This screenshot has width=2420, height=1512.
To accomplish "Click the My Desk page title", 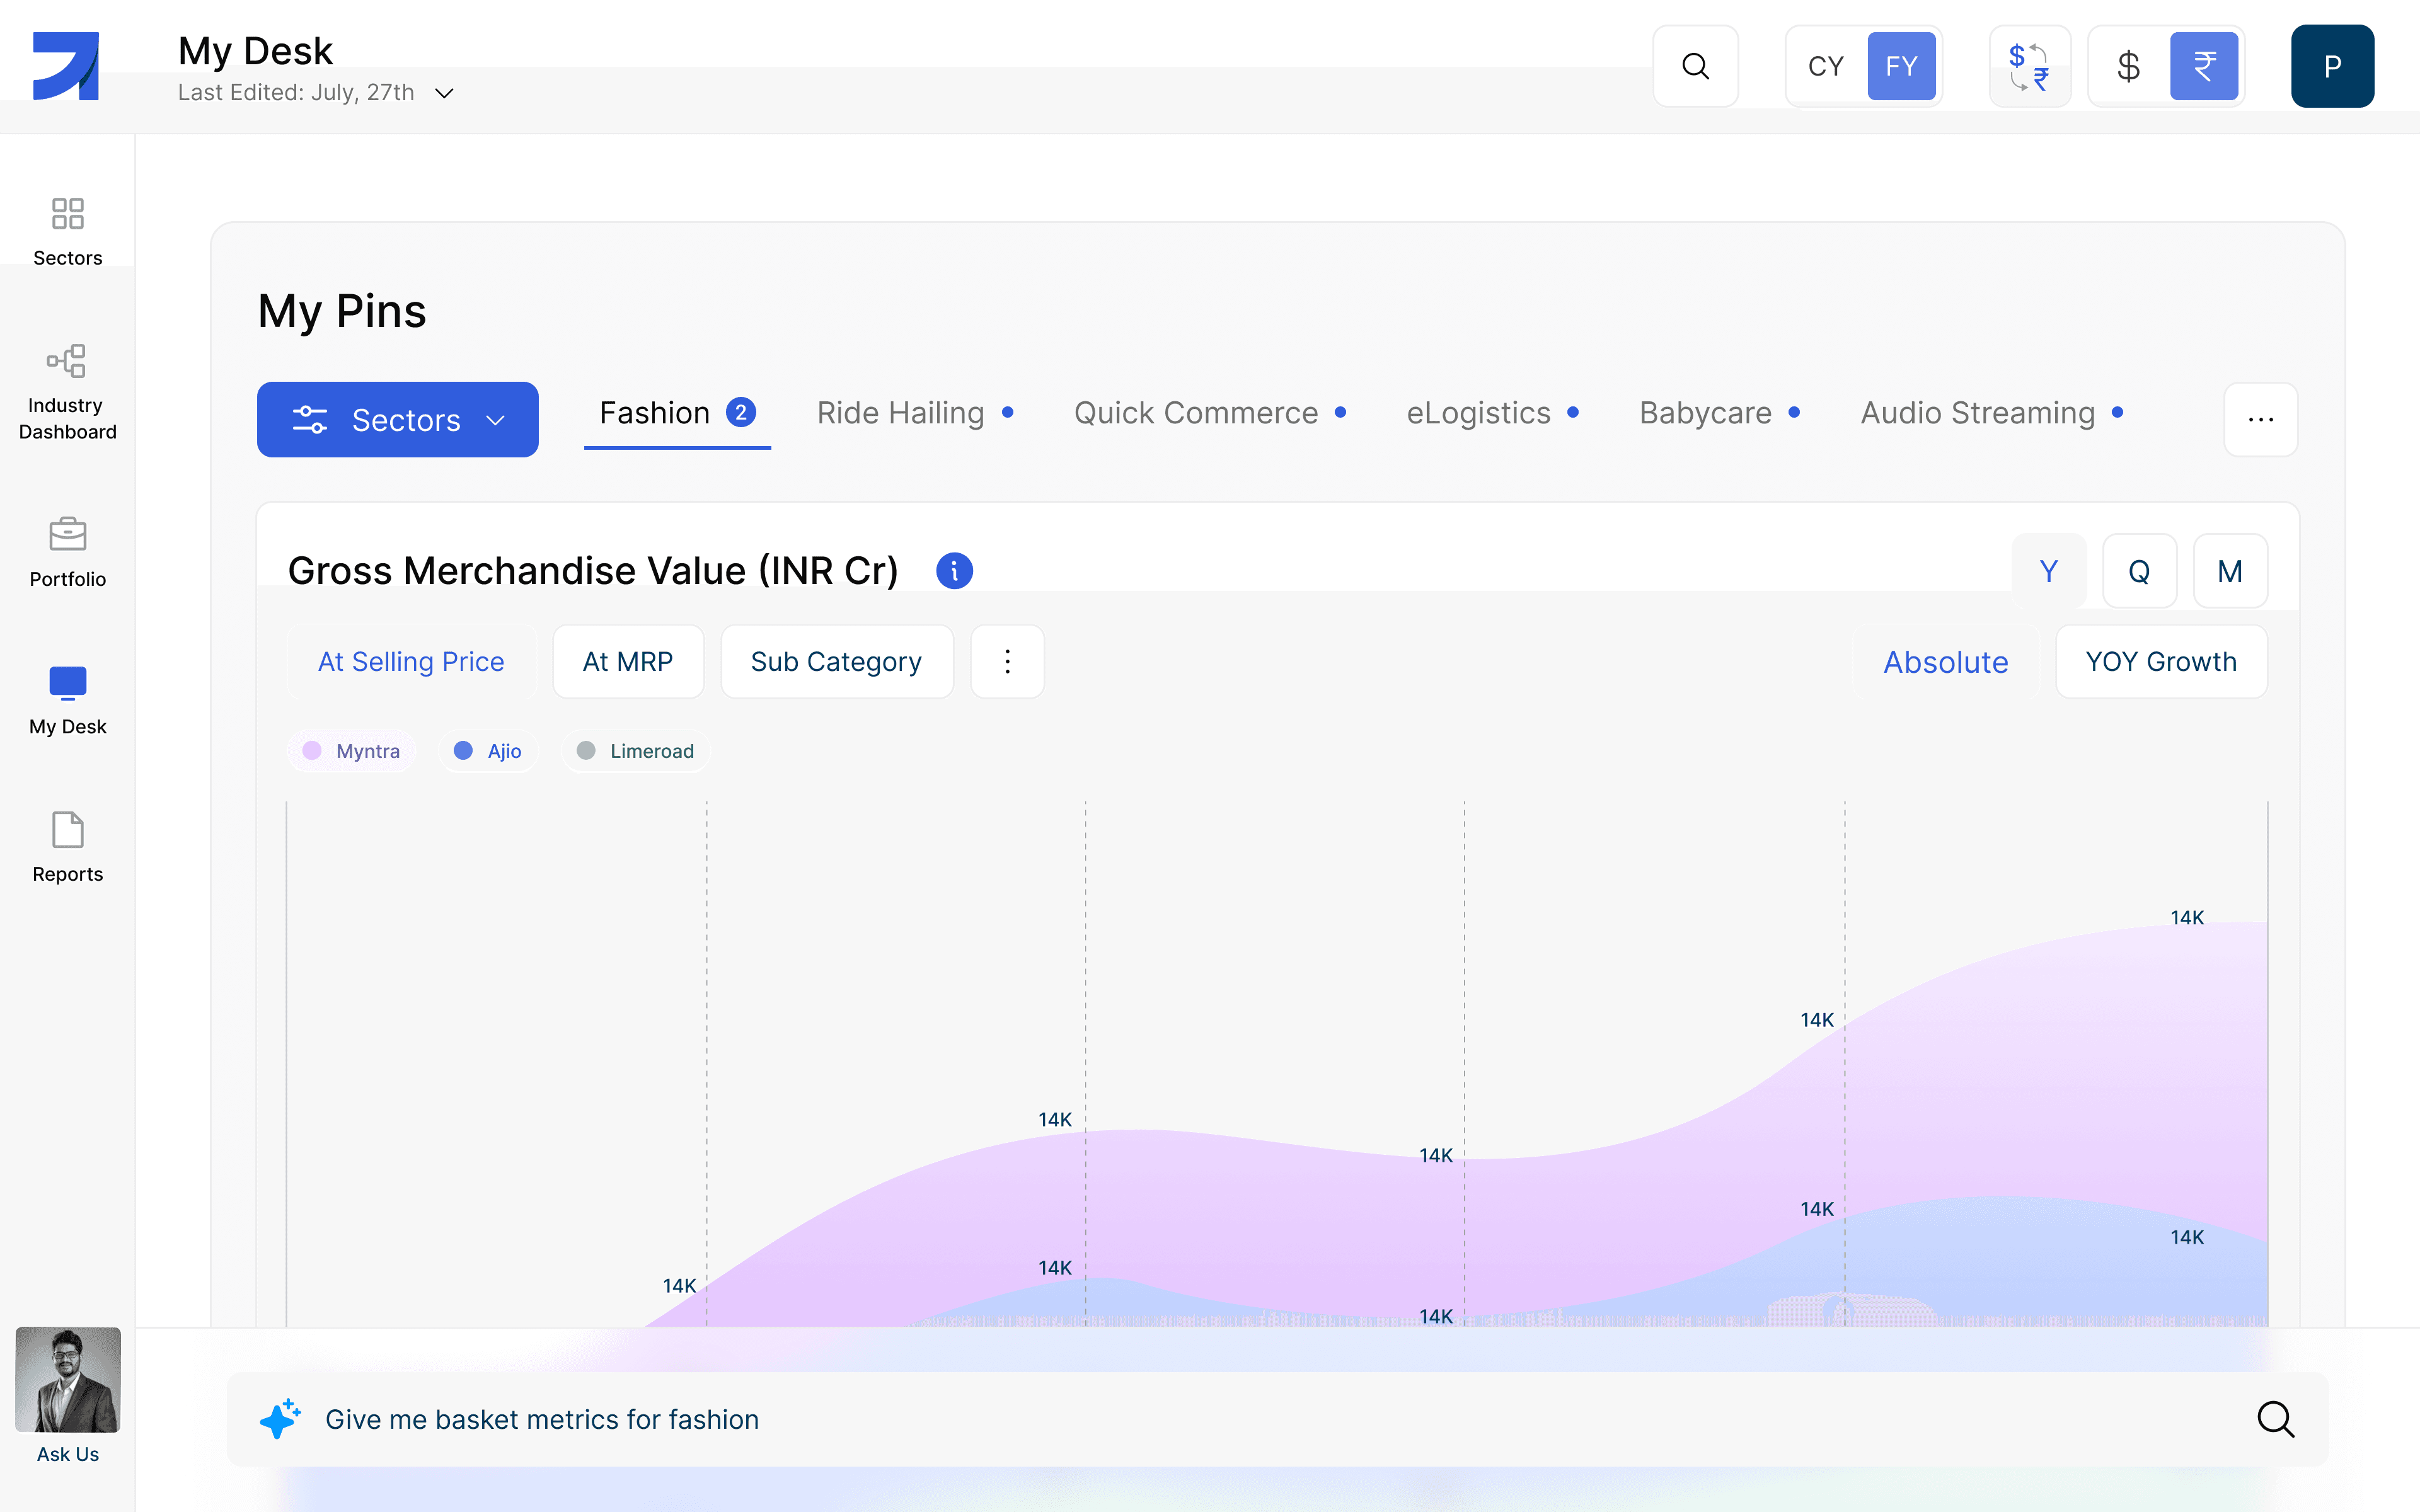I will point(255,51).
